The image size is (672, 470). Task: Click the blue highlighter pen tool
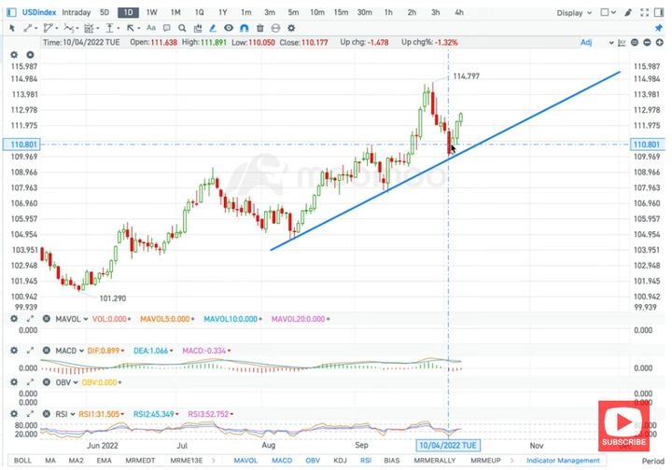pos(213,28)
